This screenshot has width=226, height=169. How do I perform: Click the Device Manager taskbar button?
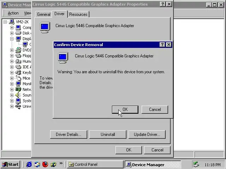coord(153,164)
